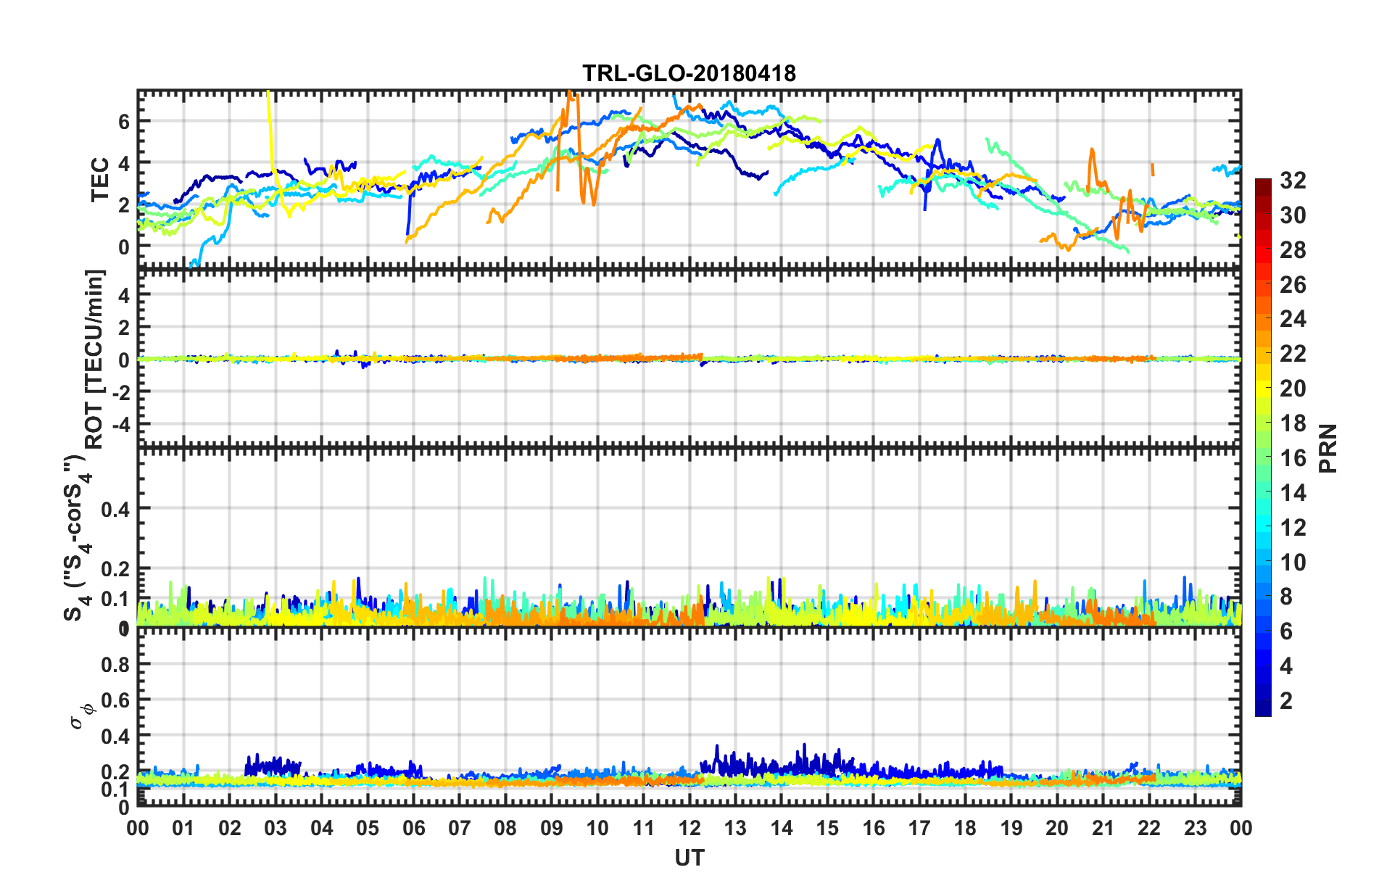Click colorbar tick label 30
The image size is (1379, 896).
[1293, 215]
